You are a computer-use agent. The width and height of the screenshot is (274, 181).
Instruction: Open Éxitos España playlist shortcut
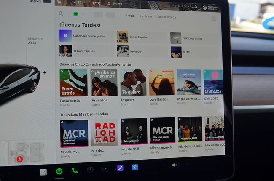pos(142,37)
